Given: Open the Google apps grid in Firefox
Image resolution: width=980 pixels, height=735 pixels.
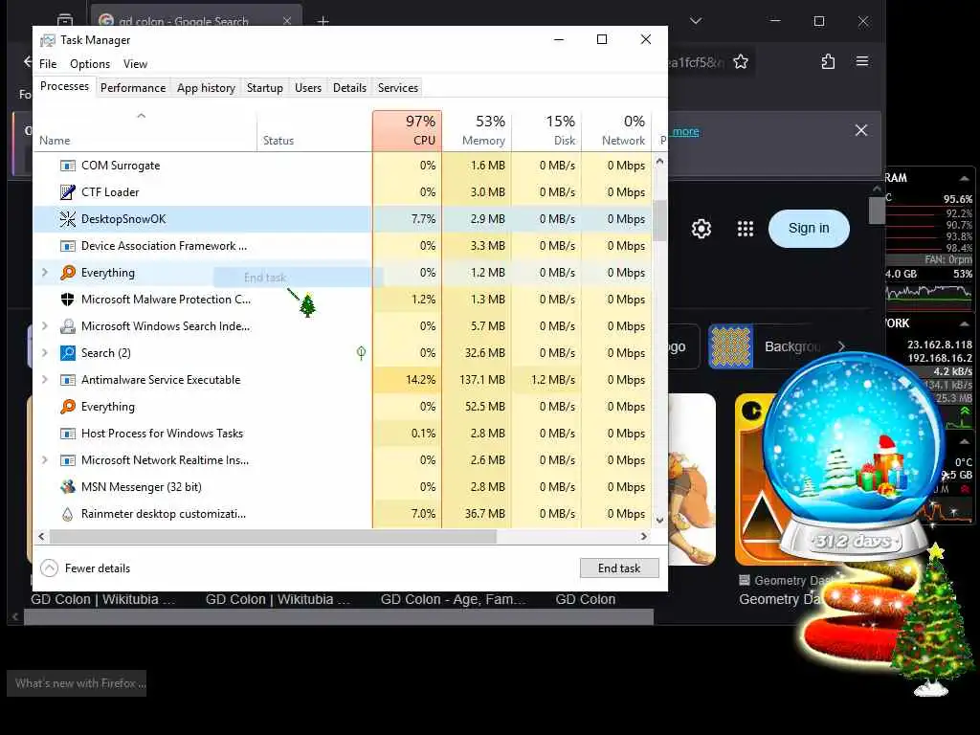Looking at the screenshot, I should 745,229.
